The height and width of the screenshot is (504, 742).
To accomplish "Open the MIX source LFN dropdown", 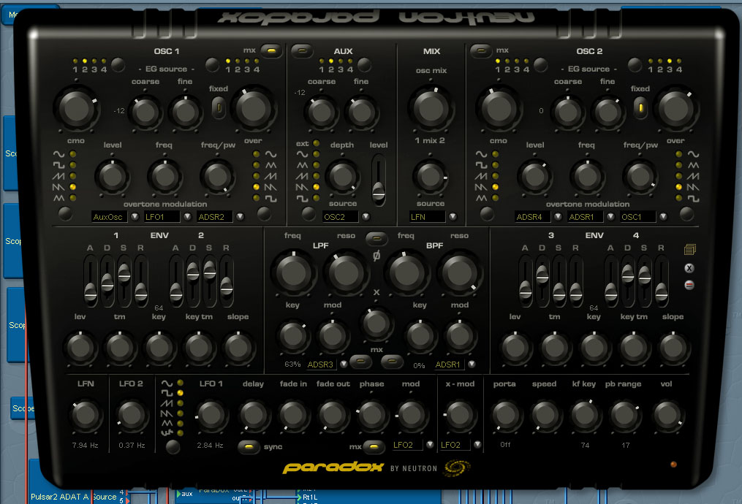I will click(453, 217).
